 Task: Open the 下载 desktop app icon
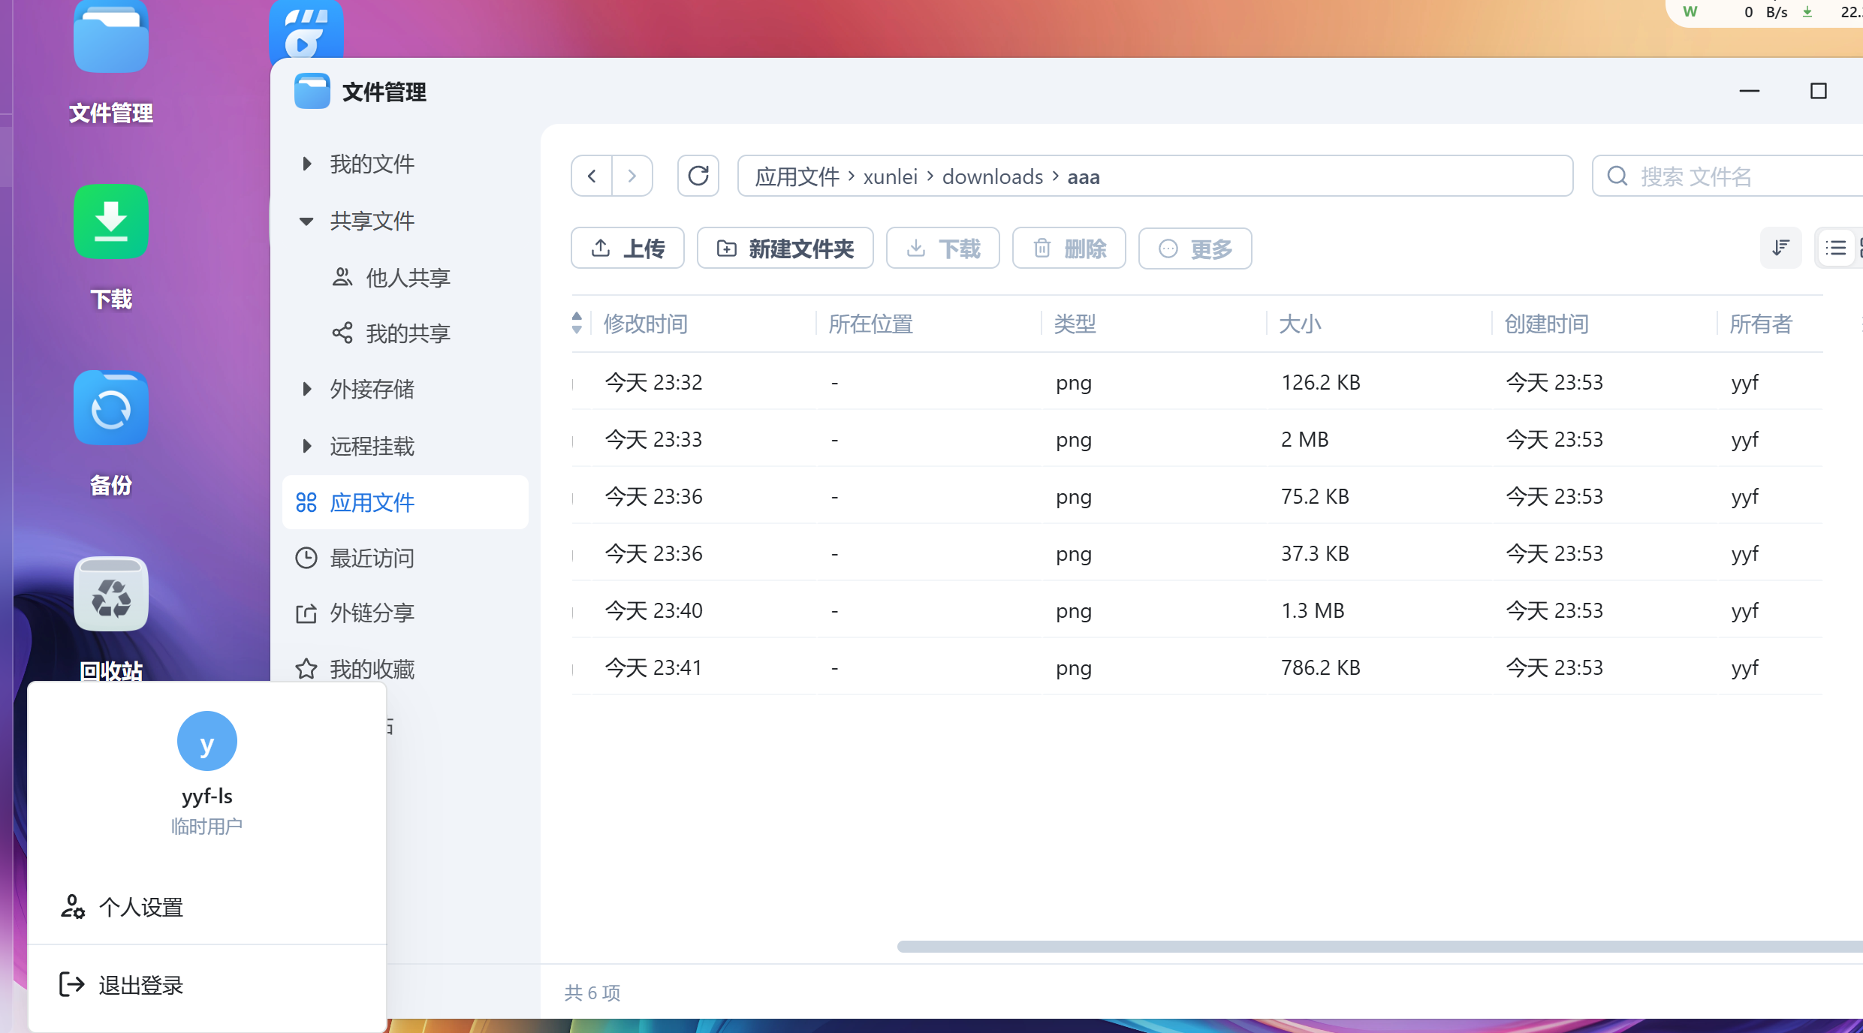click(111, 222)
